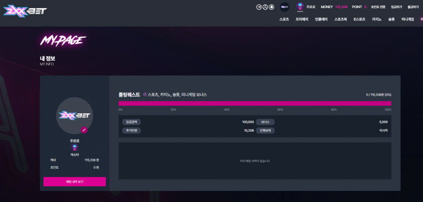Open the 스포츠 menu
This screenshot has width=423, height=202.
pos(284,19)
